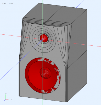Click the Z axis label on gizmo
101x105 pixels.
pyautogui.click(x=4, y=101)
